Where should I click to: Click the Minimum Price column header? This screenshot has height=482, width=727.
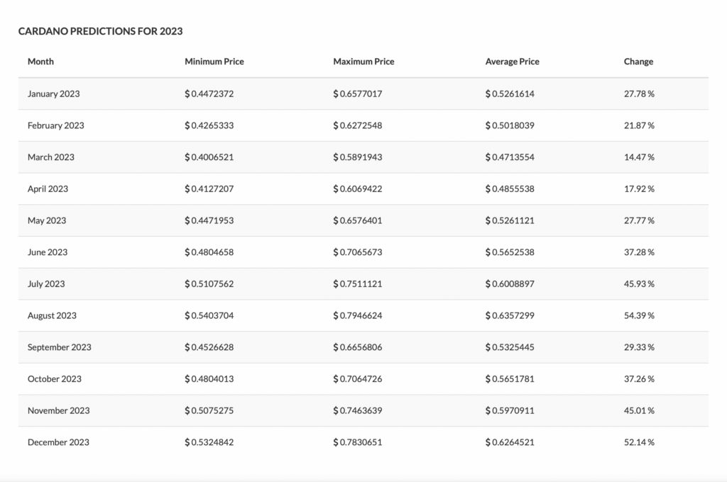(214, 61)
